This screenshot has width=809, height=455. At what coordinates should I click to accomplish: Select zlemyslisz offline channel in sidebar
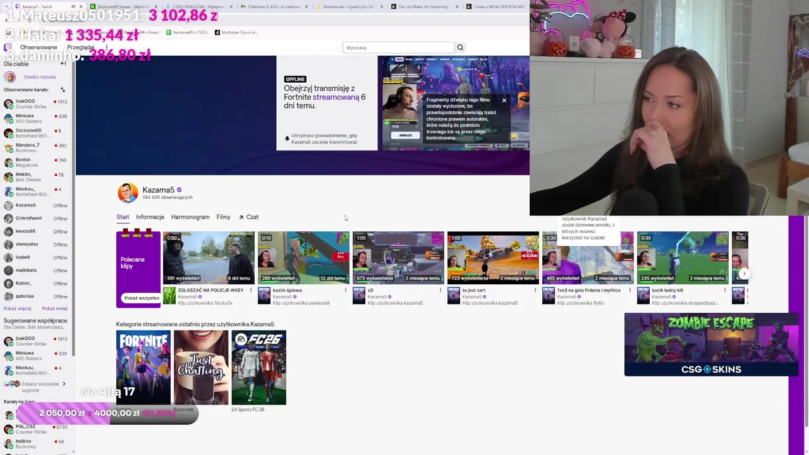coord(35,244)
